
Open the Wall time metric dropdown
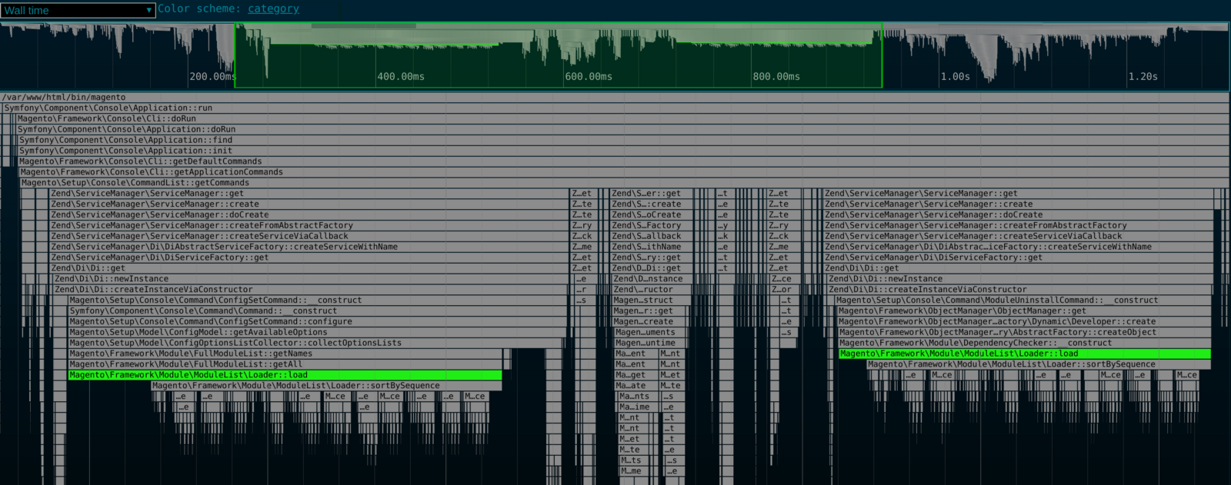(78, 10)
